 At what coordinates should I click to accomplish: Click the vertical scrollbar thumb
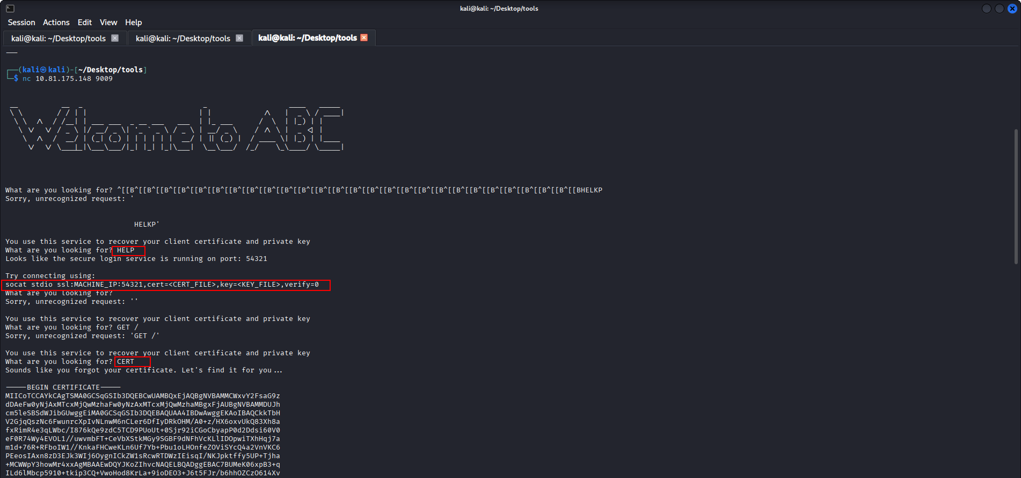pyautogui.click(x=1016, y=196)
